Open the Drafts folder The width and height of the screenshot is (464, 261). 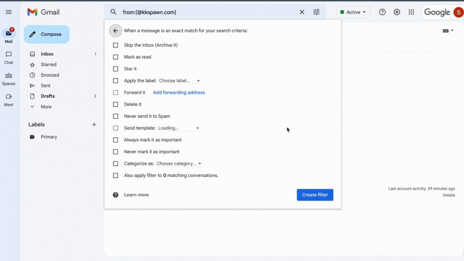[x=48, y=96]
